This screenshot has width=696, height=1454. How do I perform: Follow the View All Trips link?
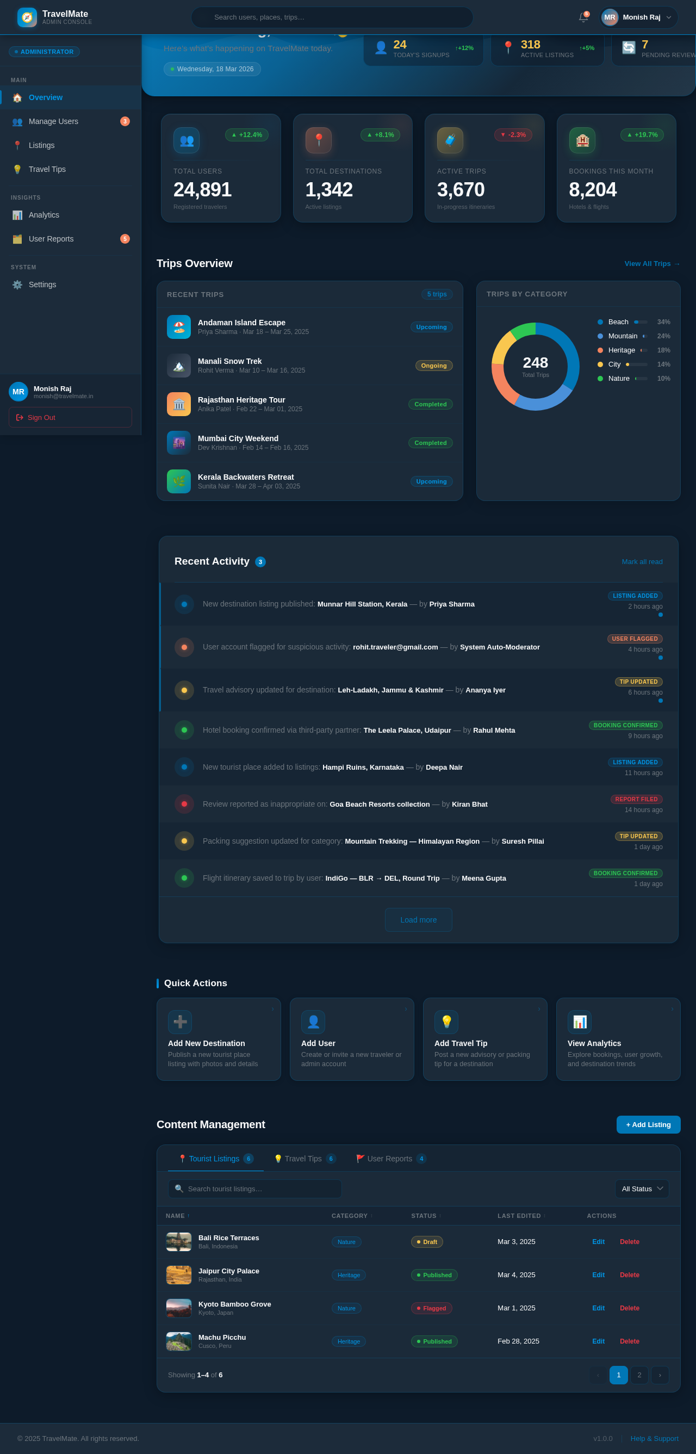click(x=652, y=264)
